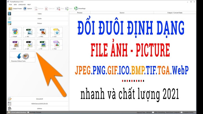The image size is (203, 114).
Task: Click the Output / Convert State column header
Action: pos(175,13)
